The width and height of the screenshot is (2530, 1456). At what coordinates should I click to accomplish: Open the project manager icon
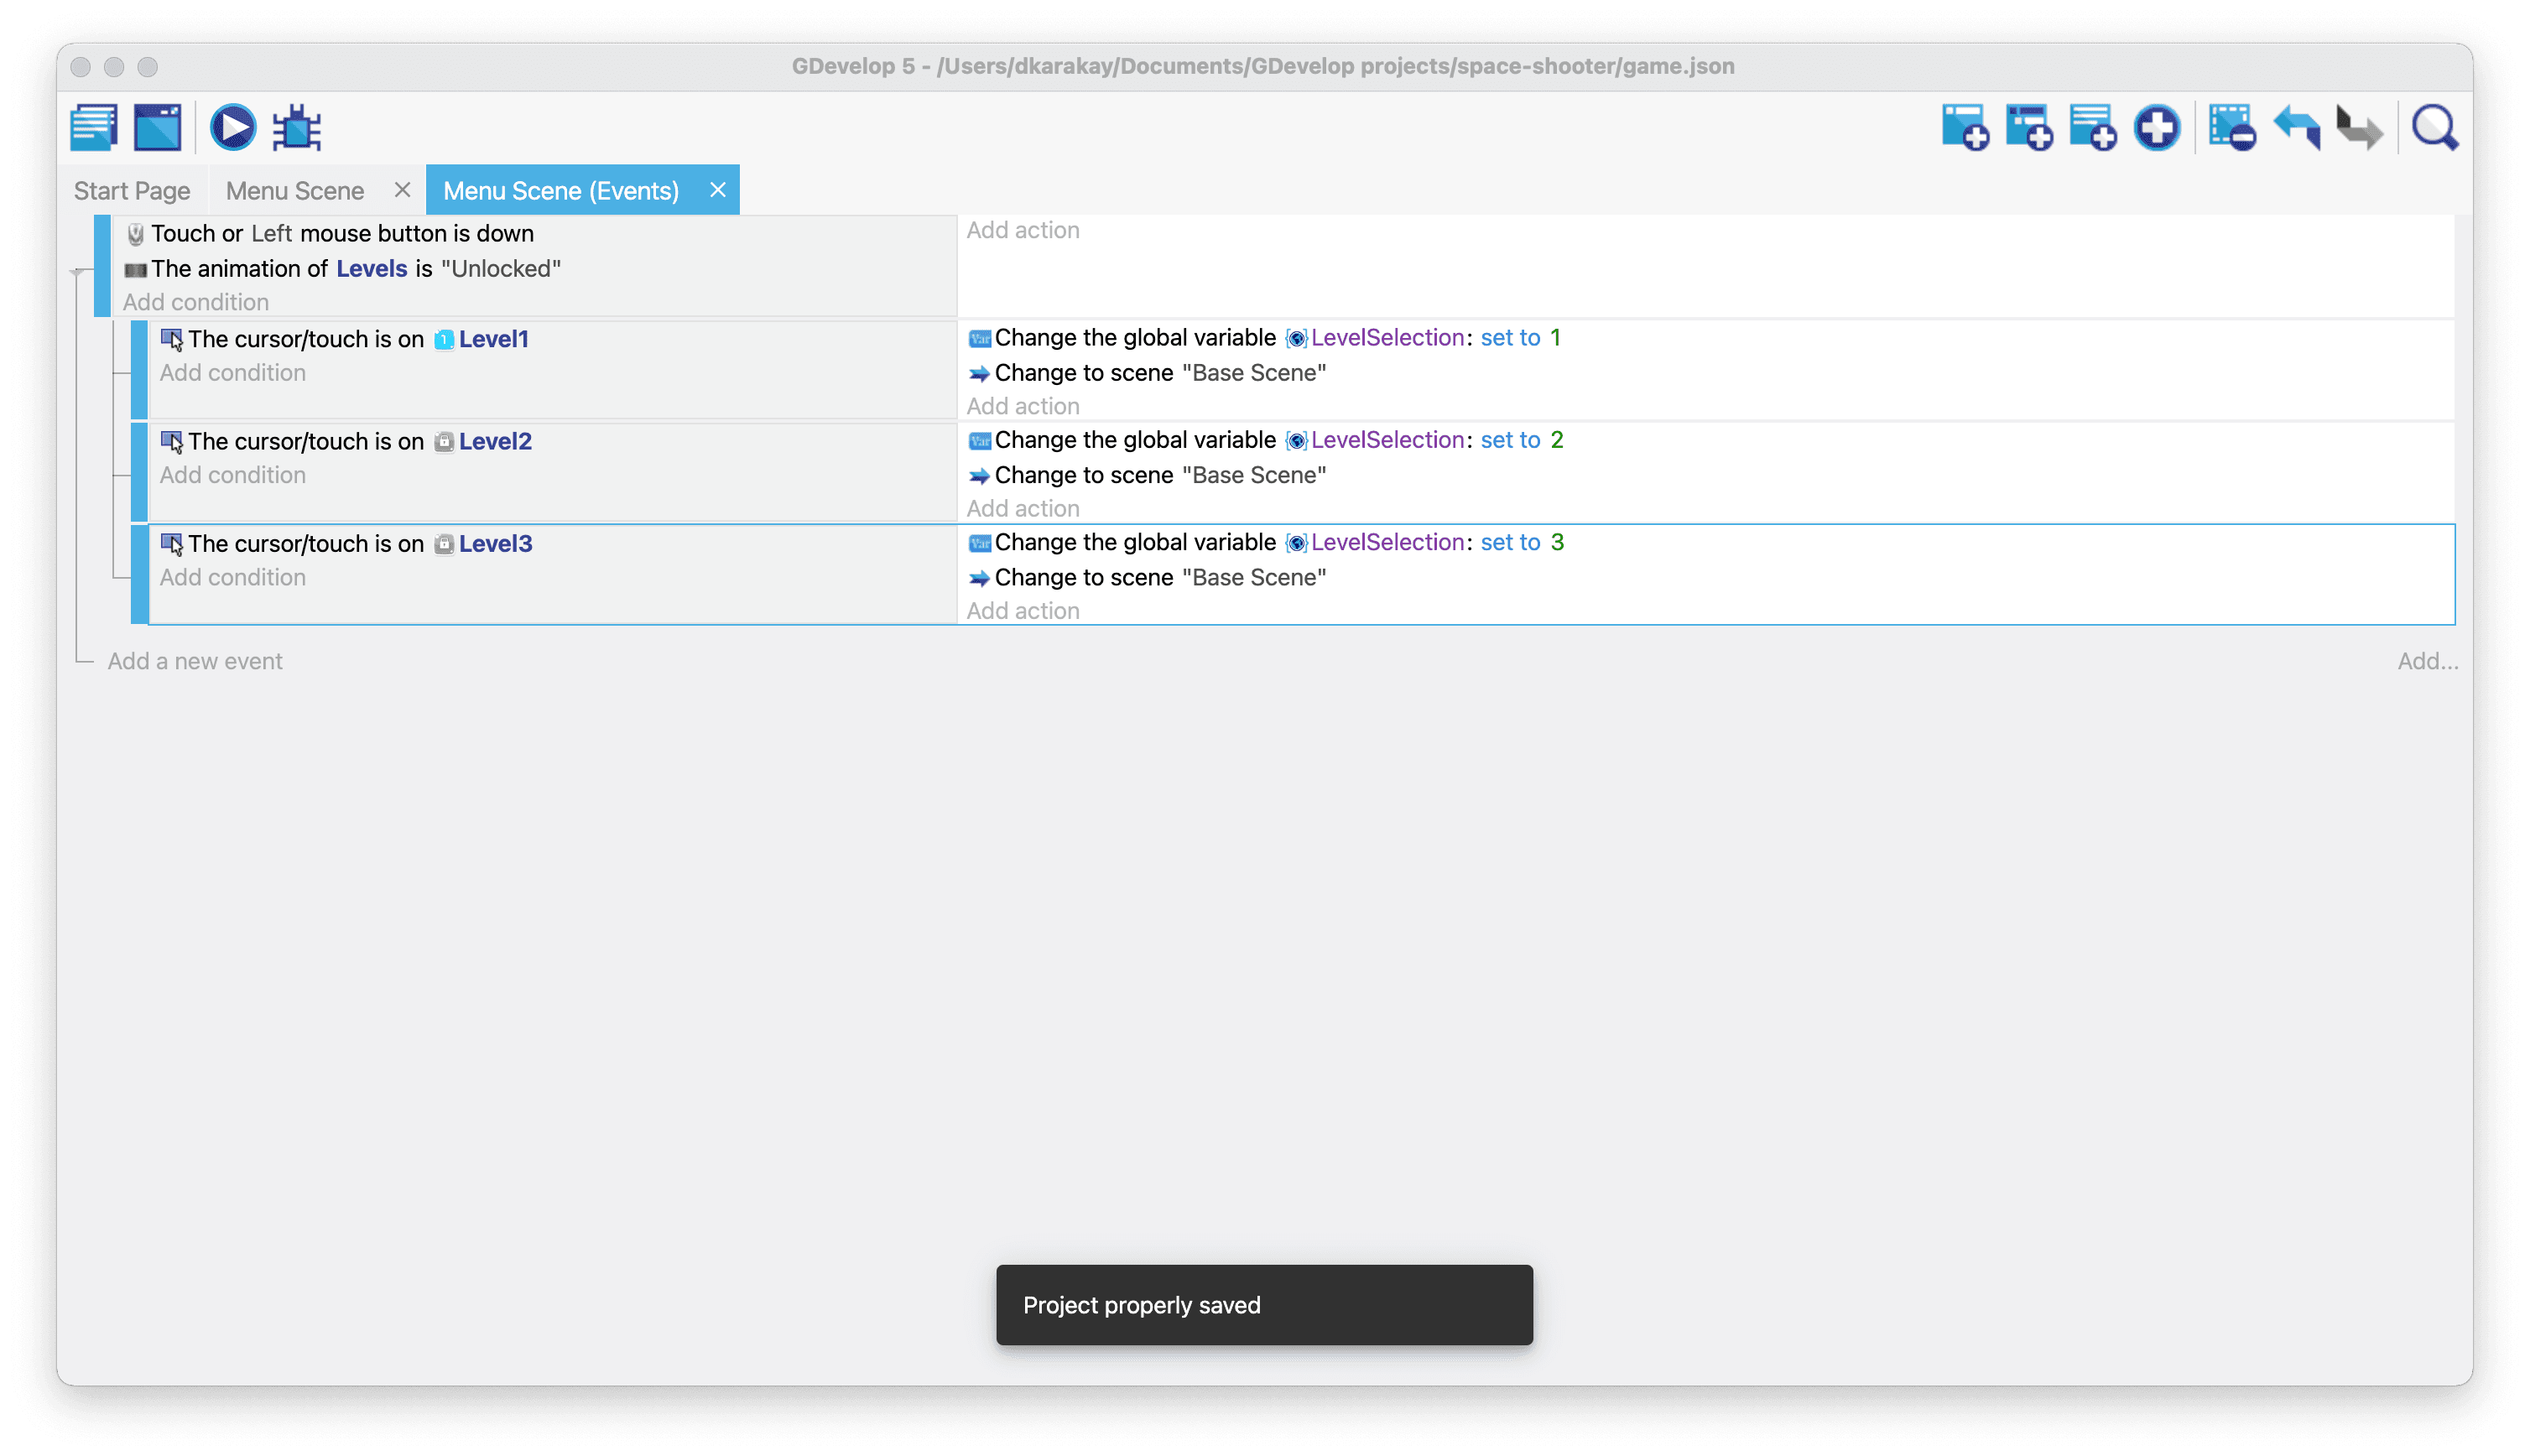pos(94,128)
